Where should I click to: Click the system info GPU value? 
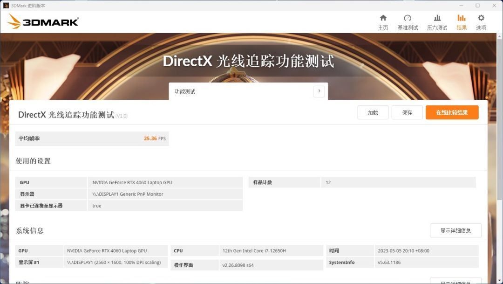point(107,250)
